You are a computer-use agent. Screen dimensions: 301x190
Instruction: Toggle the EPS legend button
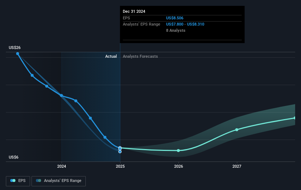[x=18, y=181]
